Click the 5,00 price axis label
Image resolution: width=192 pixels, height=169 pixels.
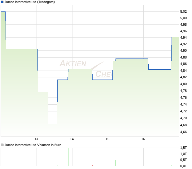pyautogui.click(x=183, y=18)
